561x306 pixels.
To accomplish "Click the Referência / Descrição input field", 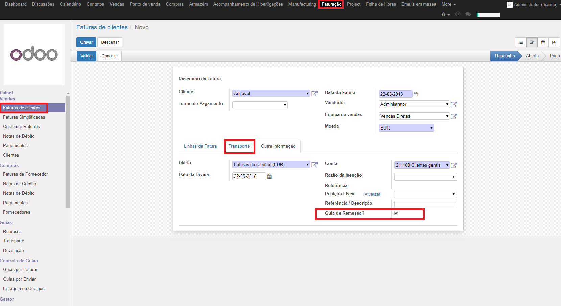I will coord(425,205).
